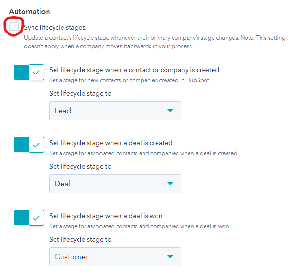Toggle off lifecycle stage for contact or company creation
The width and height of the screenshot is (293, 278).
pyautogui.click(x=29, y=72)
